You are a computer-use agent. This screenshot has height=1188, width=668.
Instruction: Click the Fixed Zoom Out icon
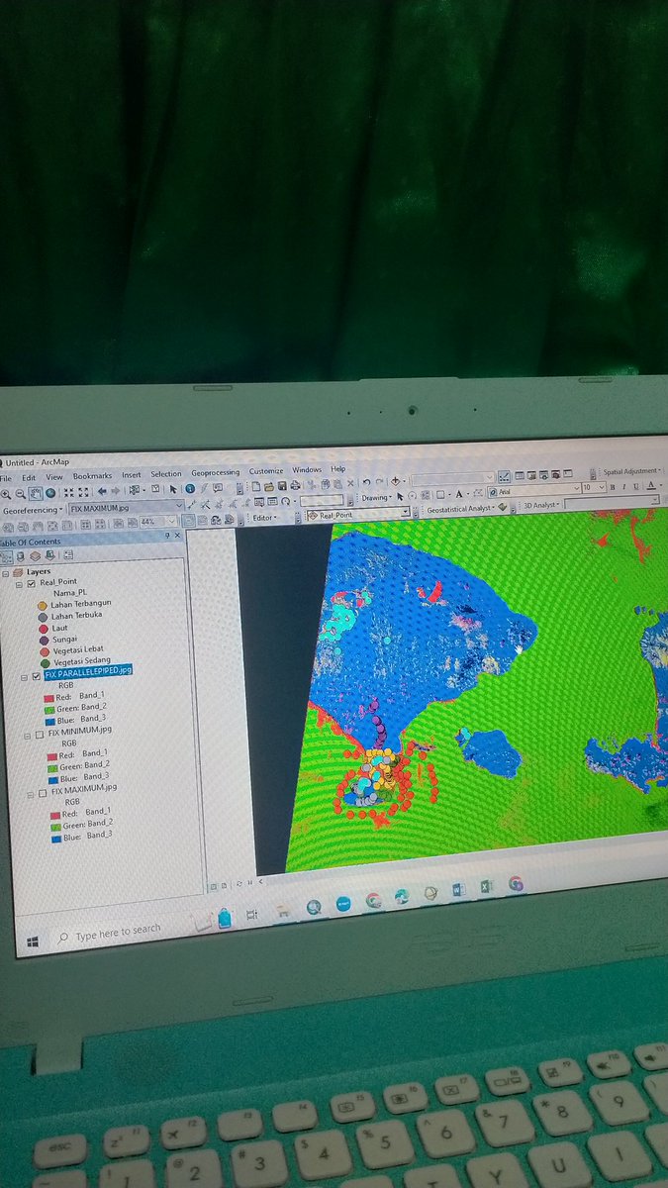click(84, 492)
